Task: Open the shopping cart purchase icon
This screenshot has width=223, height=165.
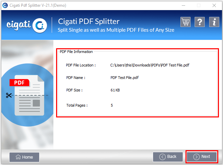Action: 185,22
